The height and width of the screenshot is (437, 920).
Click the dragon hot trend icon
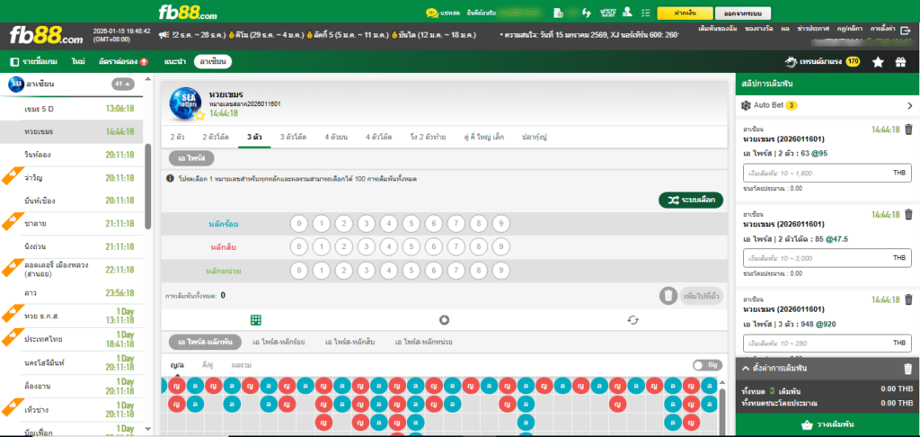click(792, 61)
